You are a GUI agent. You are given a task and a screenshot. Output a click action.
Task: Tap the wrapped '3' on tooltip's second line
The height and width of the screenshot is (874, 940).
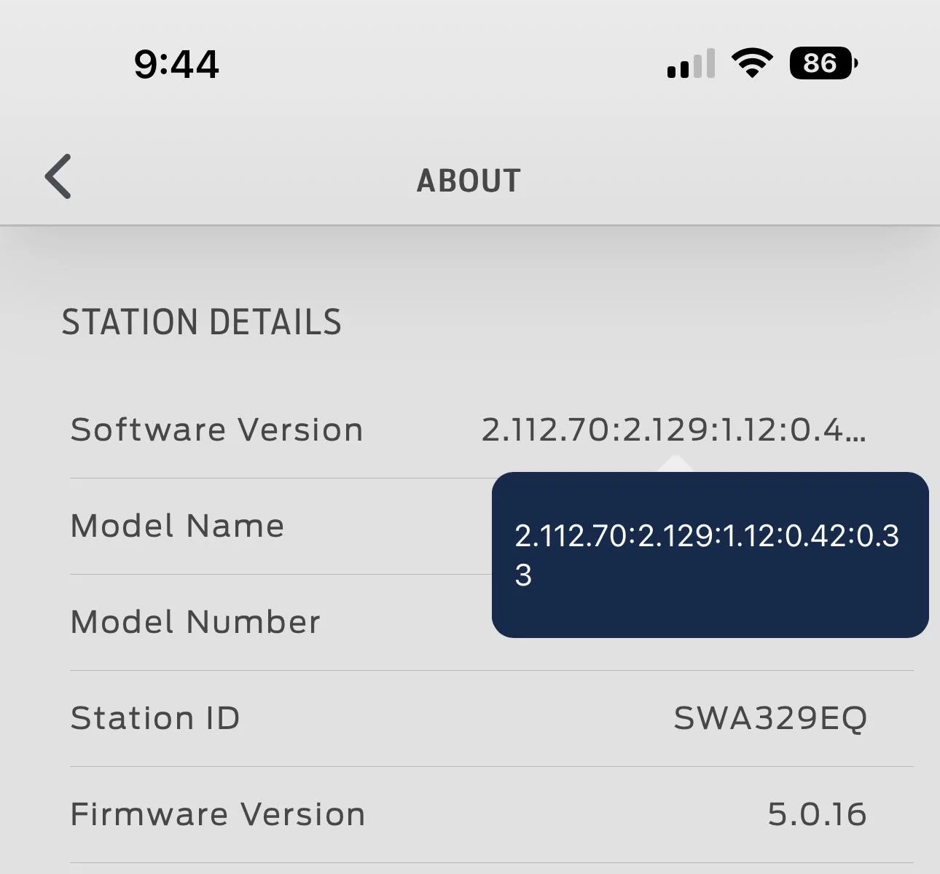(523, 575)
